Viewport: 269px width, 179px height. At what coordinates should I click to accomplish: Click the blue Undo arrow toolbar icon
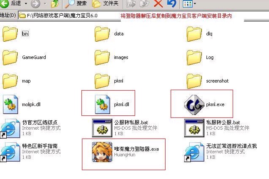point(172,4)
